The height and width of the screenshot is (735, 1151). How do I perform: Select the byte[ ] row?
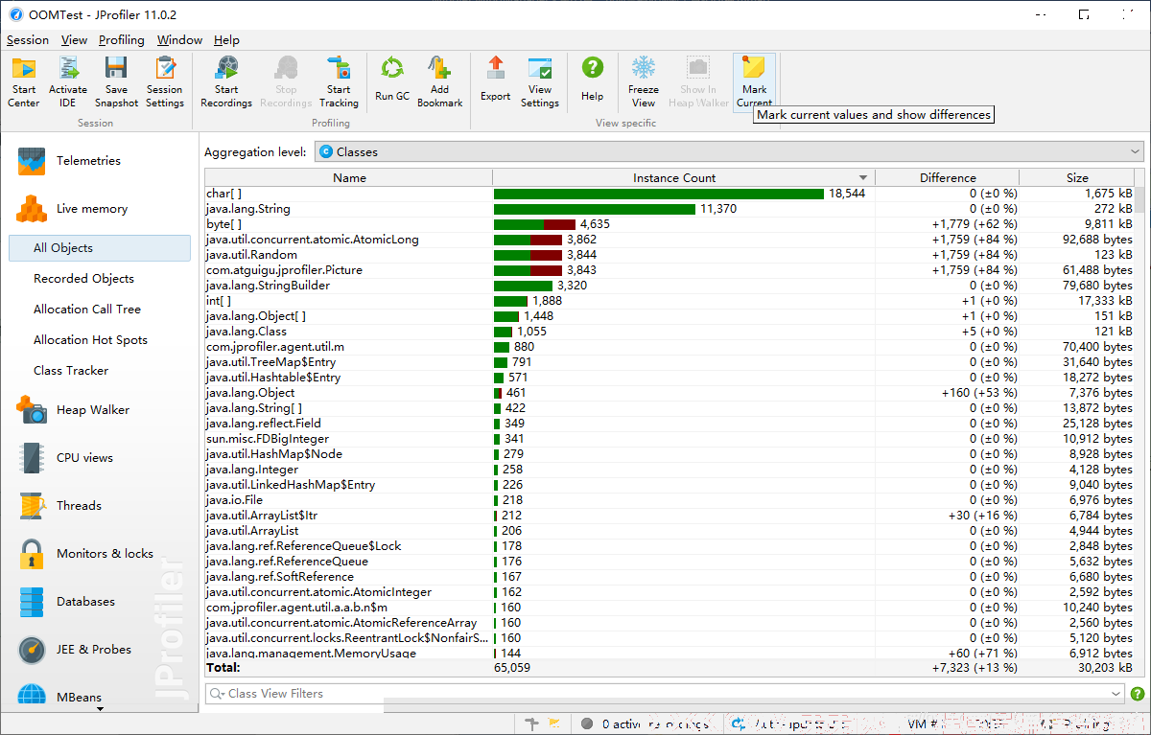pyautogui.click(x=670, y=224)
